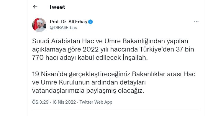Click the ÖS 3:29 timestamp

[40, 102]
